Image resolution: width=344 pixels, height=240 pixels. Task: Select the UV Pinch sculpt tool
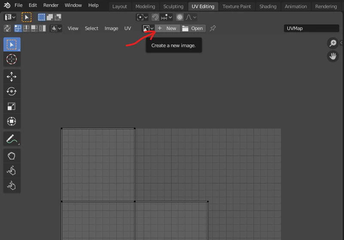click(x=12, y=186)
